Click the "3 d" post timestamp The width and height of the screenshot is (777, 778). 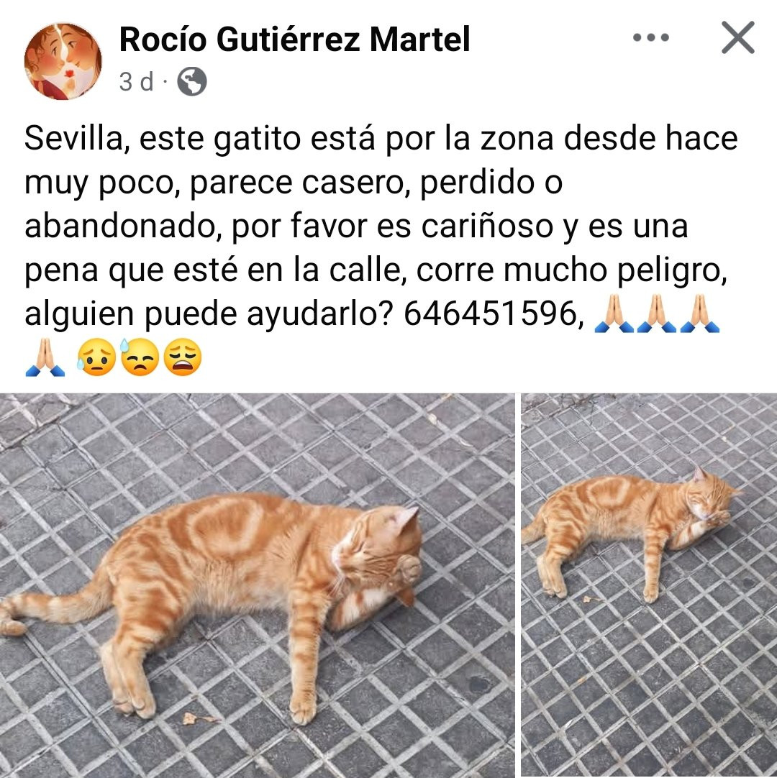[x=137, y=81]
